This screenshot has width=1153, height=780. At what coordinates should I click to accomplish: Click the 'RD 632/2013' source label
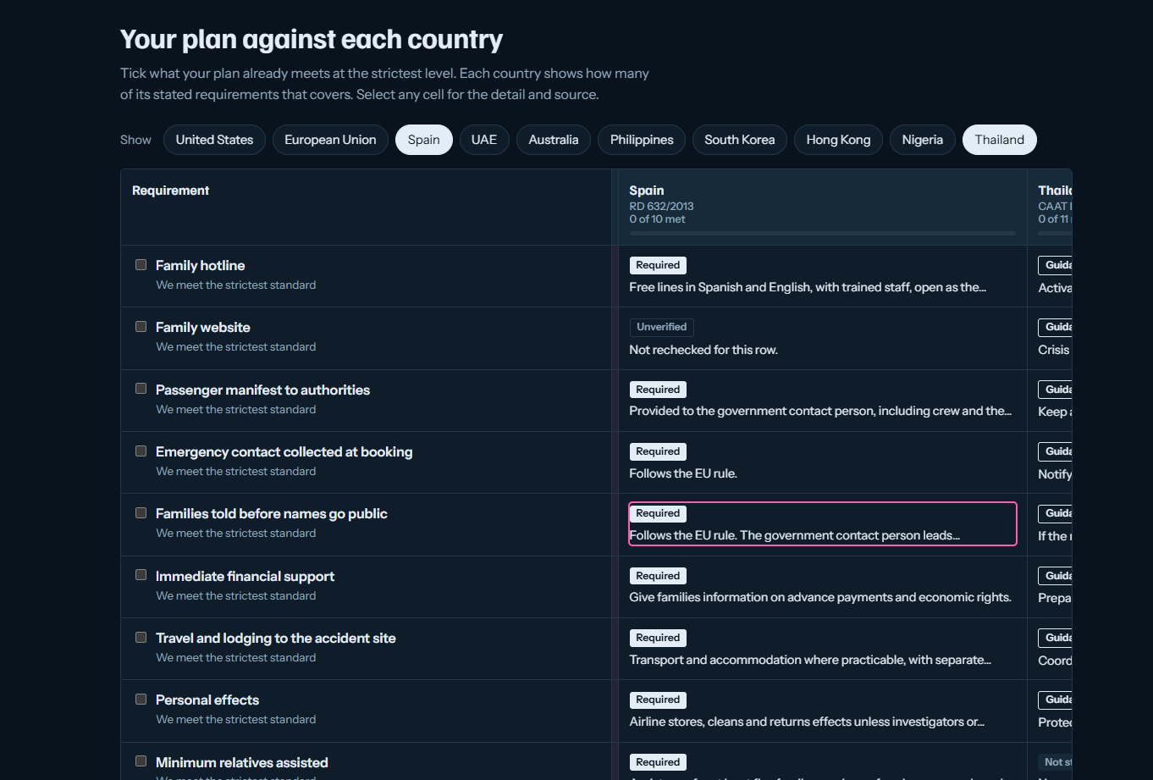point(661,206)
